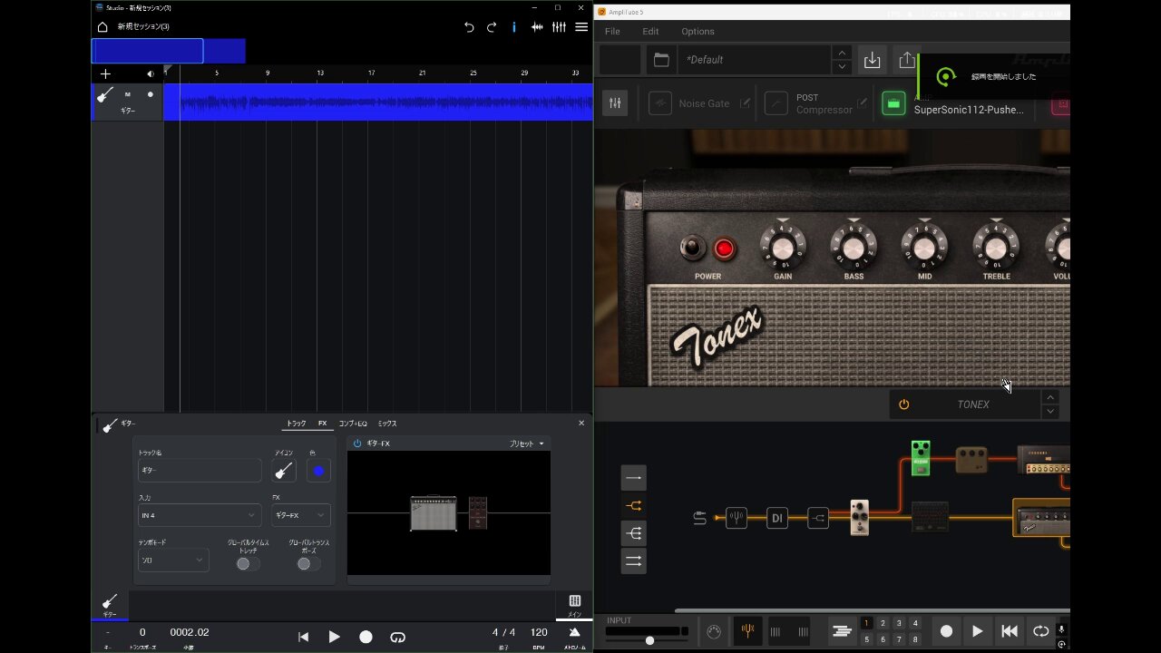Undo the last action in Studio

(x=469, y=27)
